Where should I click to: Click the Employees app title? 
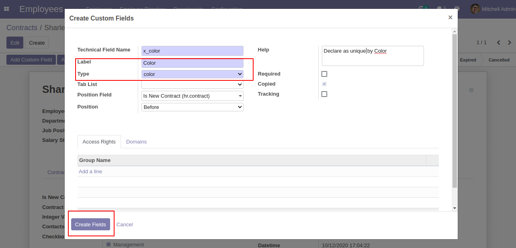41,9
